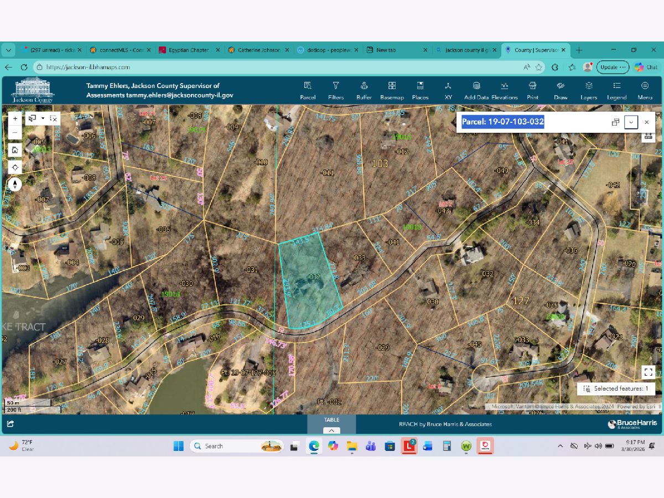Click the browser Update button

(613, 67)
